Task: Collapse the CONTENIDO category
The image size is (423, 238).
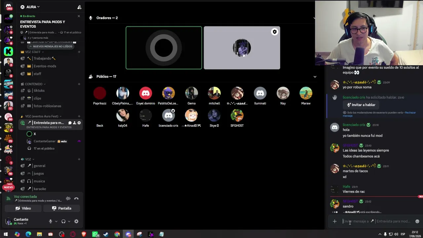Action: tap(33, 84)
